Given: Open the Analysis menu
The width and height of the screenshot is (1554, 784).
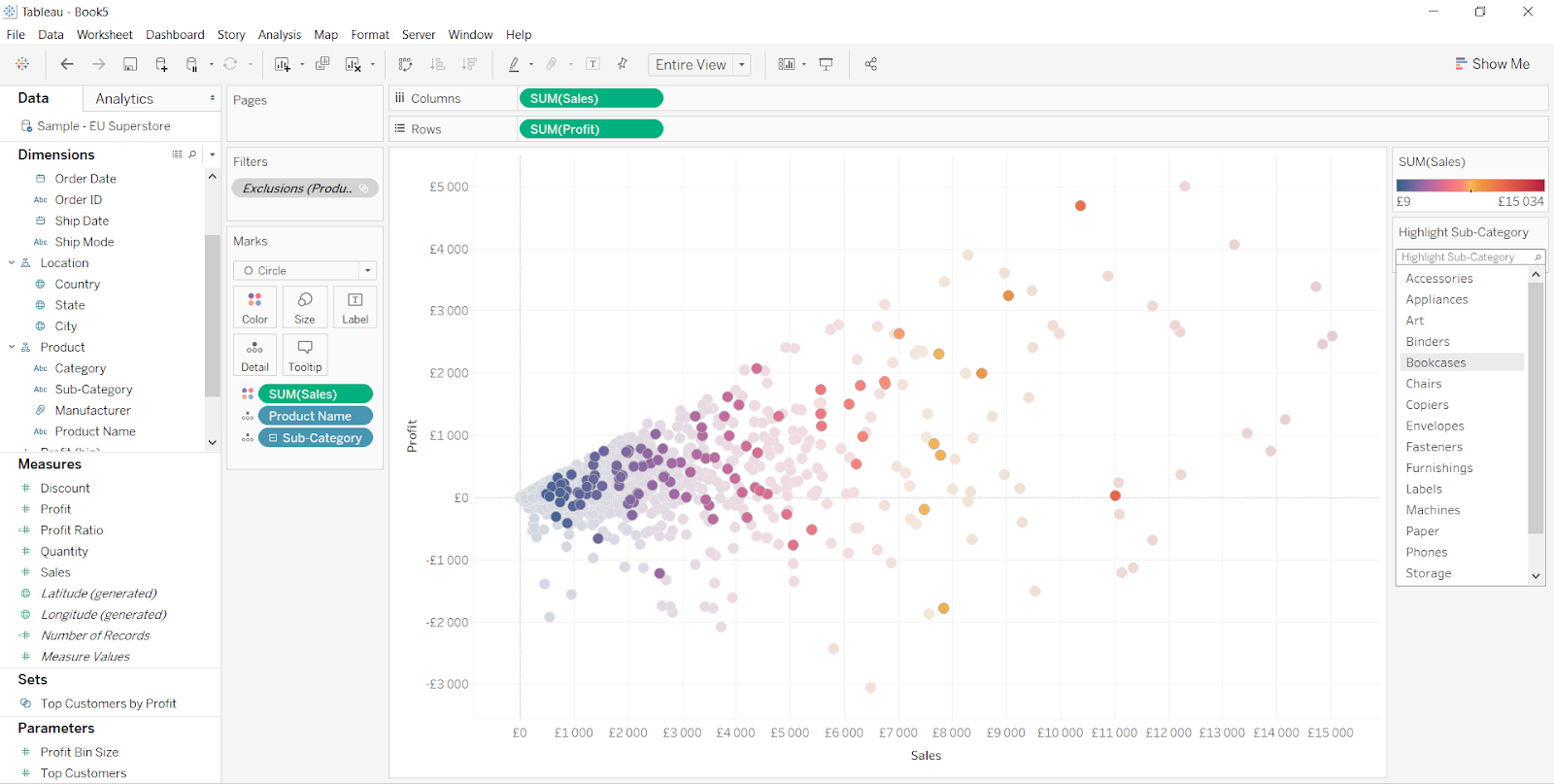Looking at the screenshot, I should click(279, 35).
